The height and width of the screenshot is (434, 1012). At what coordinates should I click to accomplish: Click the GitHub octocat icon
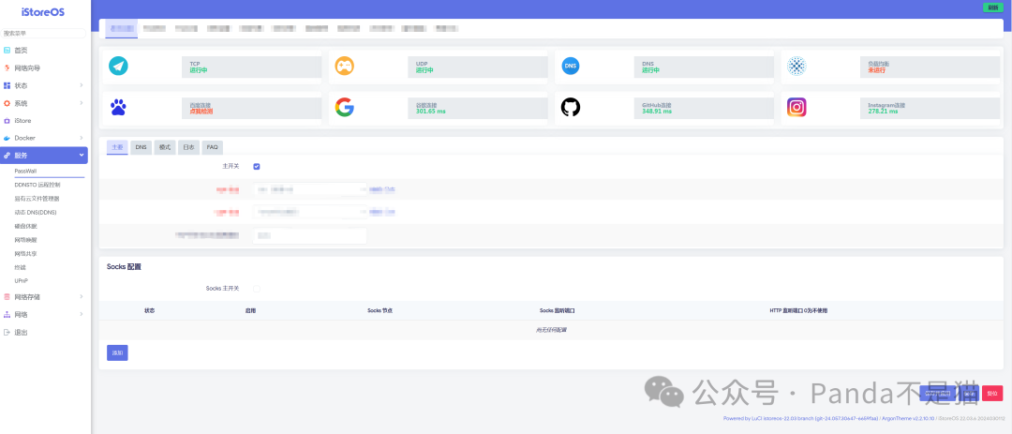point(571,107)
